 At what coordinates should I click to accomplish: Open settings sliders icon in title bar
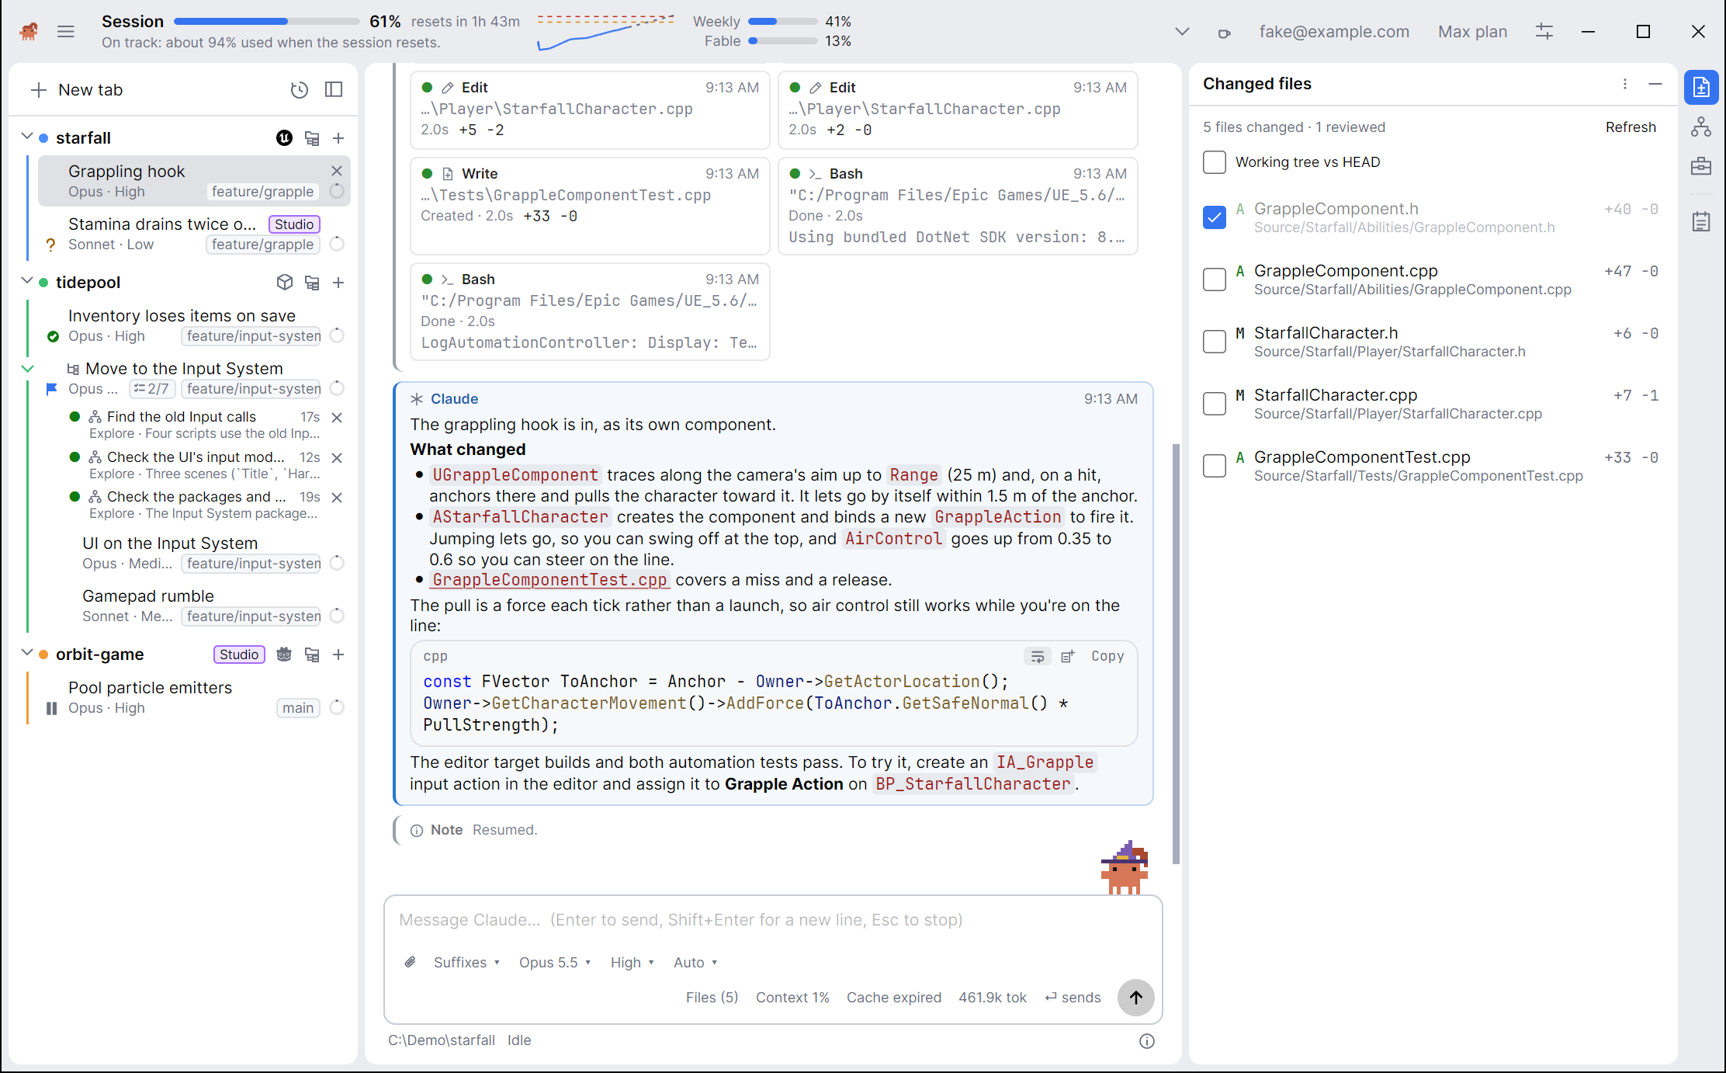click(x=1544, y=32)
